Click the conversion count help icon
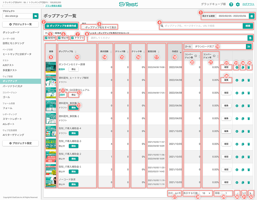 point(195,56)
